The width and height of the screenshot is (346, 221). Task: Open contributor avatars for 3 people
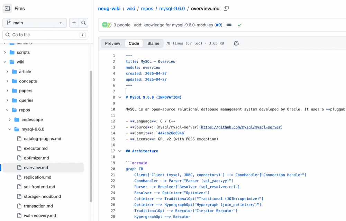(107, 25)
